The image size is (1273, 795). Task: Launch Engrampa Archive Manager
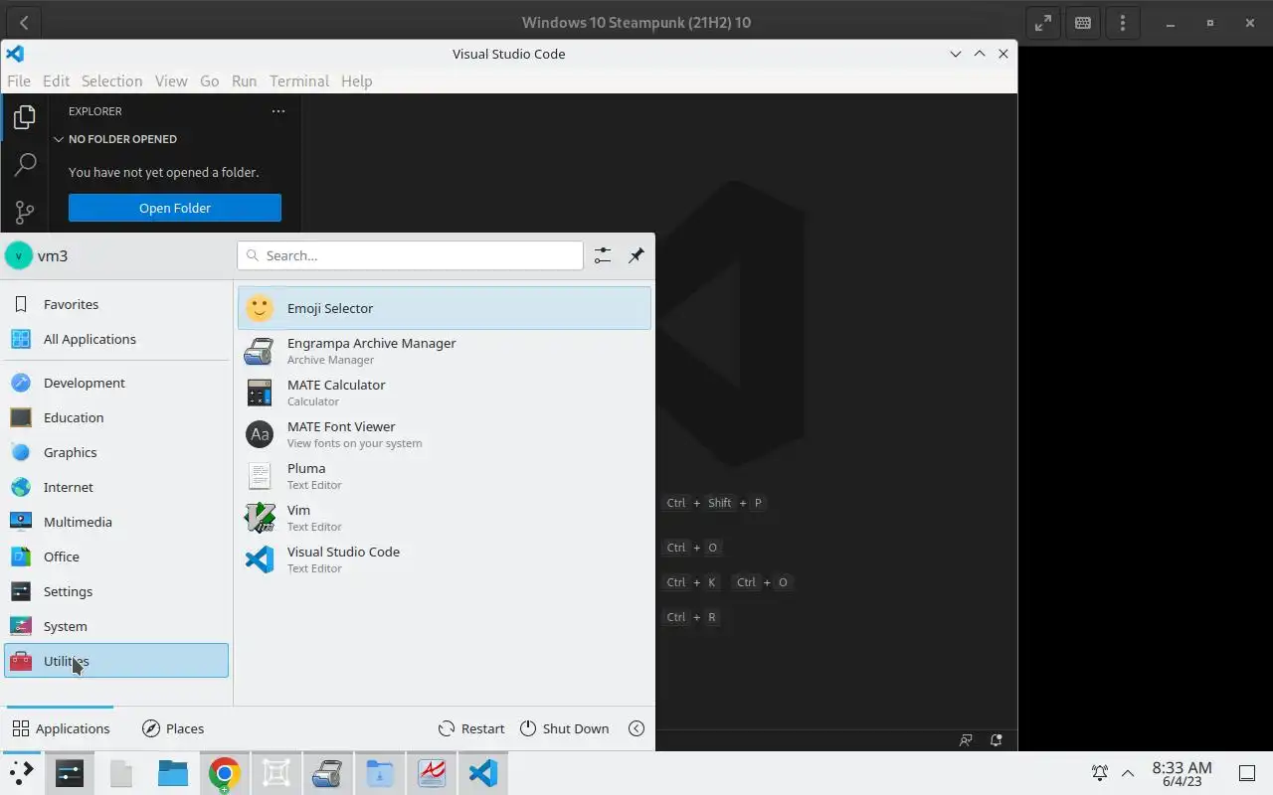[445, 351]
